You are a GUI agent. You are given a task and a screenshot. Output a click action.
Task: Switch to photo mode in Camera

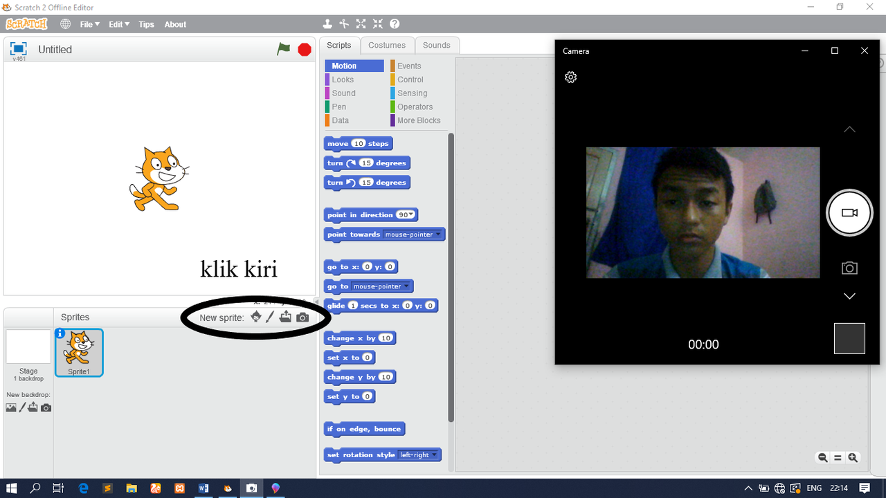849,268
